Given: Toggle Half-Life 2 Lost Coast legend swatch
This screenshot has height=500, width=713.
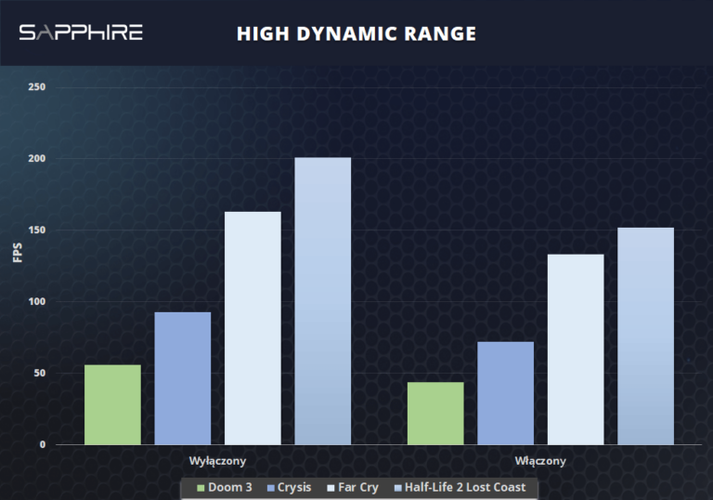Looking at the screenshot, I should [x=398, y=488].
